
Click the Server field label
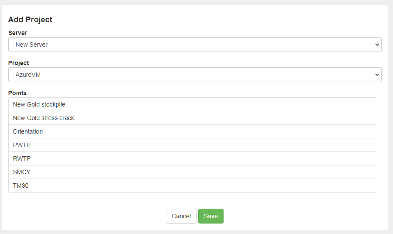(x=18, y=33)
